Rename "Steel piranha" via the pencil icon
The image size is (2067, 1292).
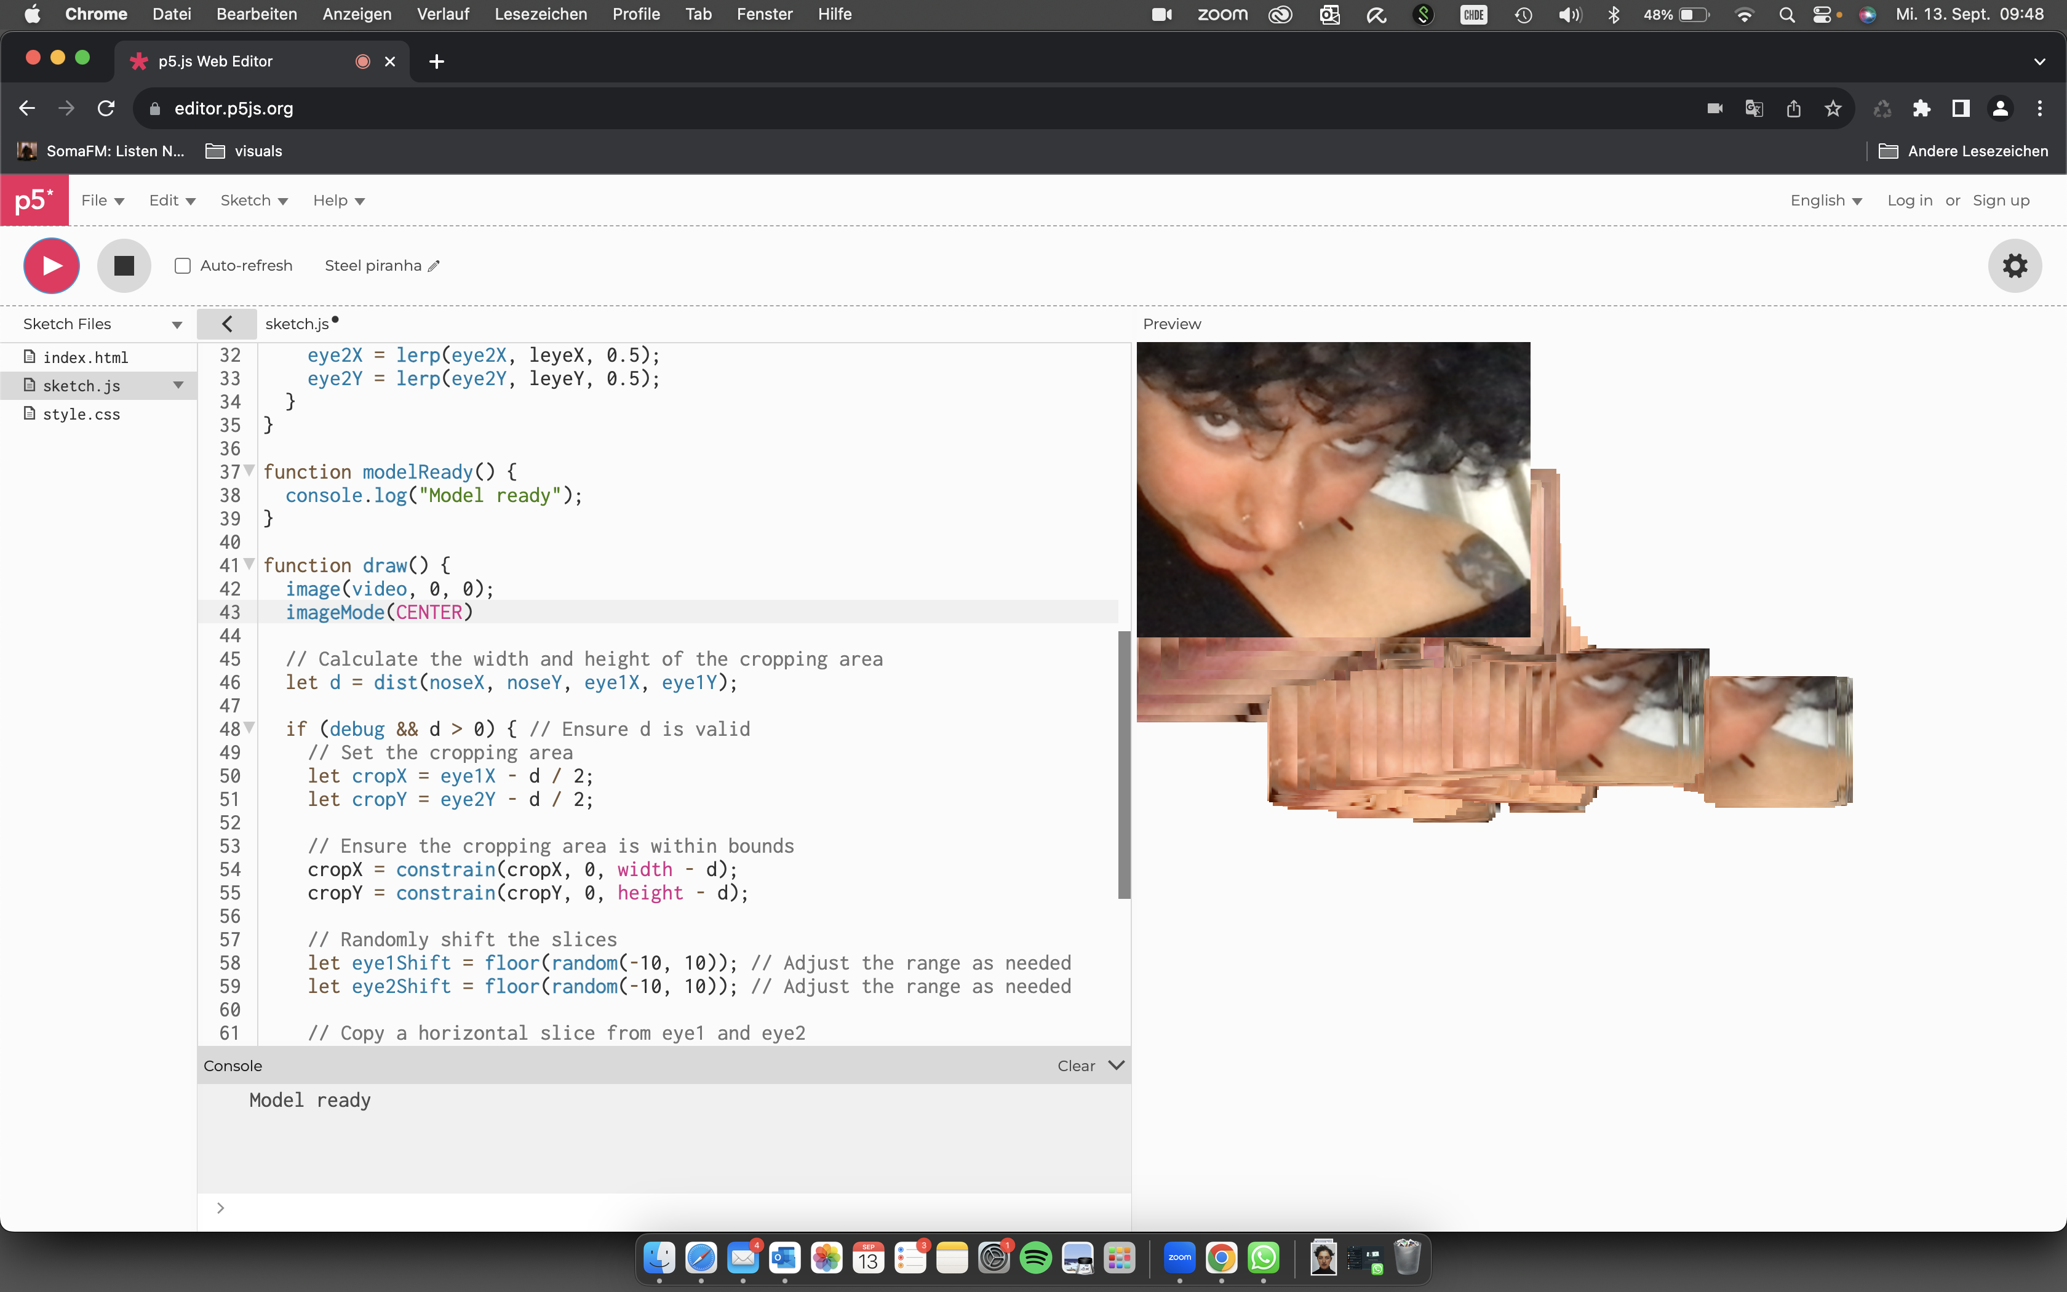[x=434, y=266]
